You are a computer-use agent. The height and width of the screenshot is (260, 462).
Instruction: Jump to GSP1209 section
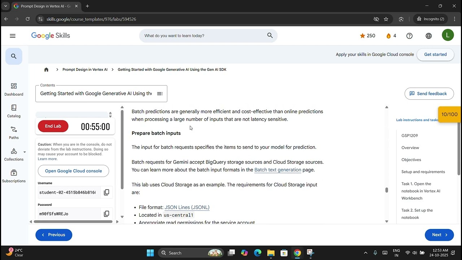tap(410, 136)
